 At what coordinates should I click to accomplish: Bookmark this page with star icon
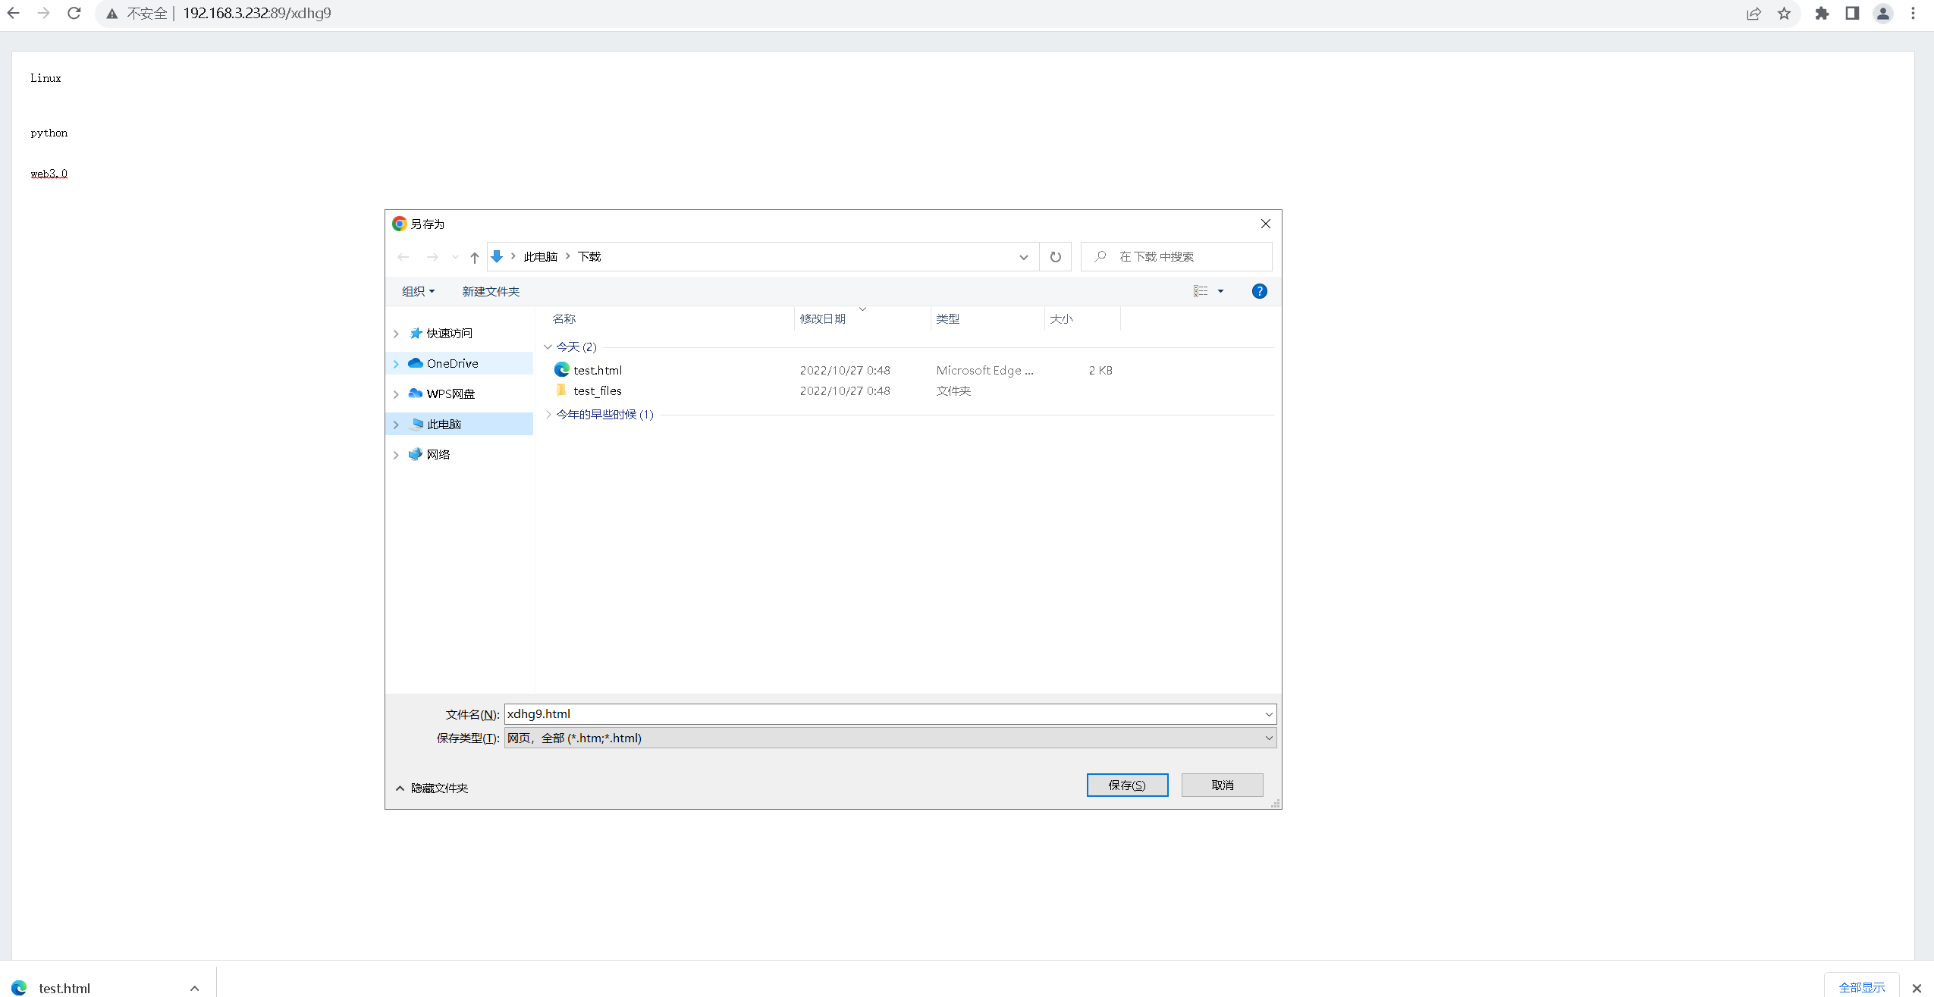click(1784, 14)
